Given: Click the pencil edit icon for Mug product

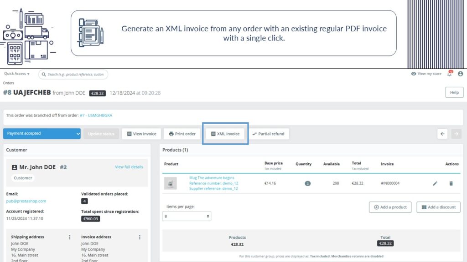Looking at the screenshot, I should [435, 183].
